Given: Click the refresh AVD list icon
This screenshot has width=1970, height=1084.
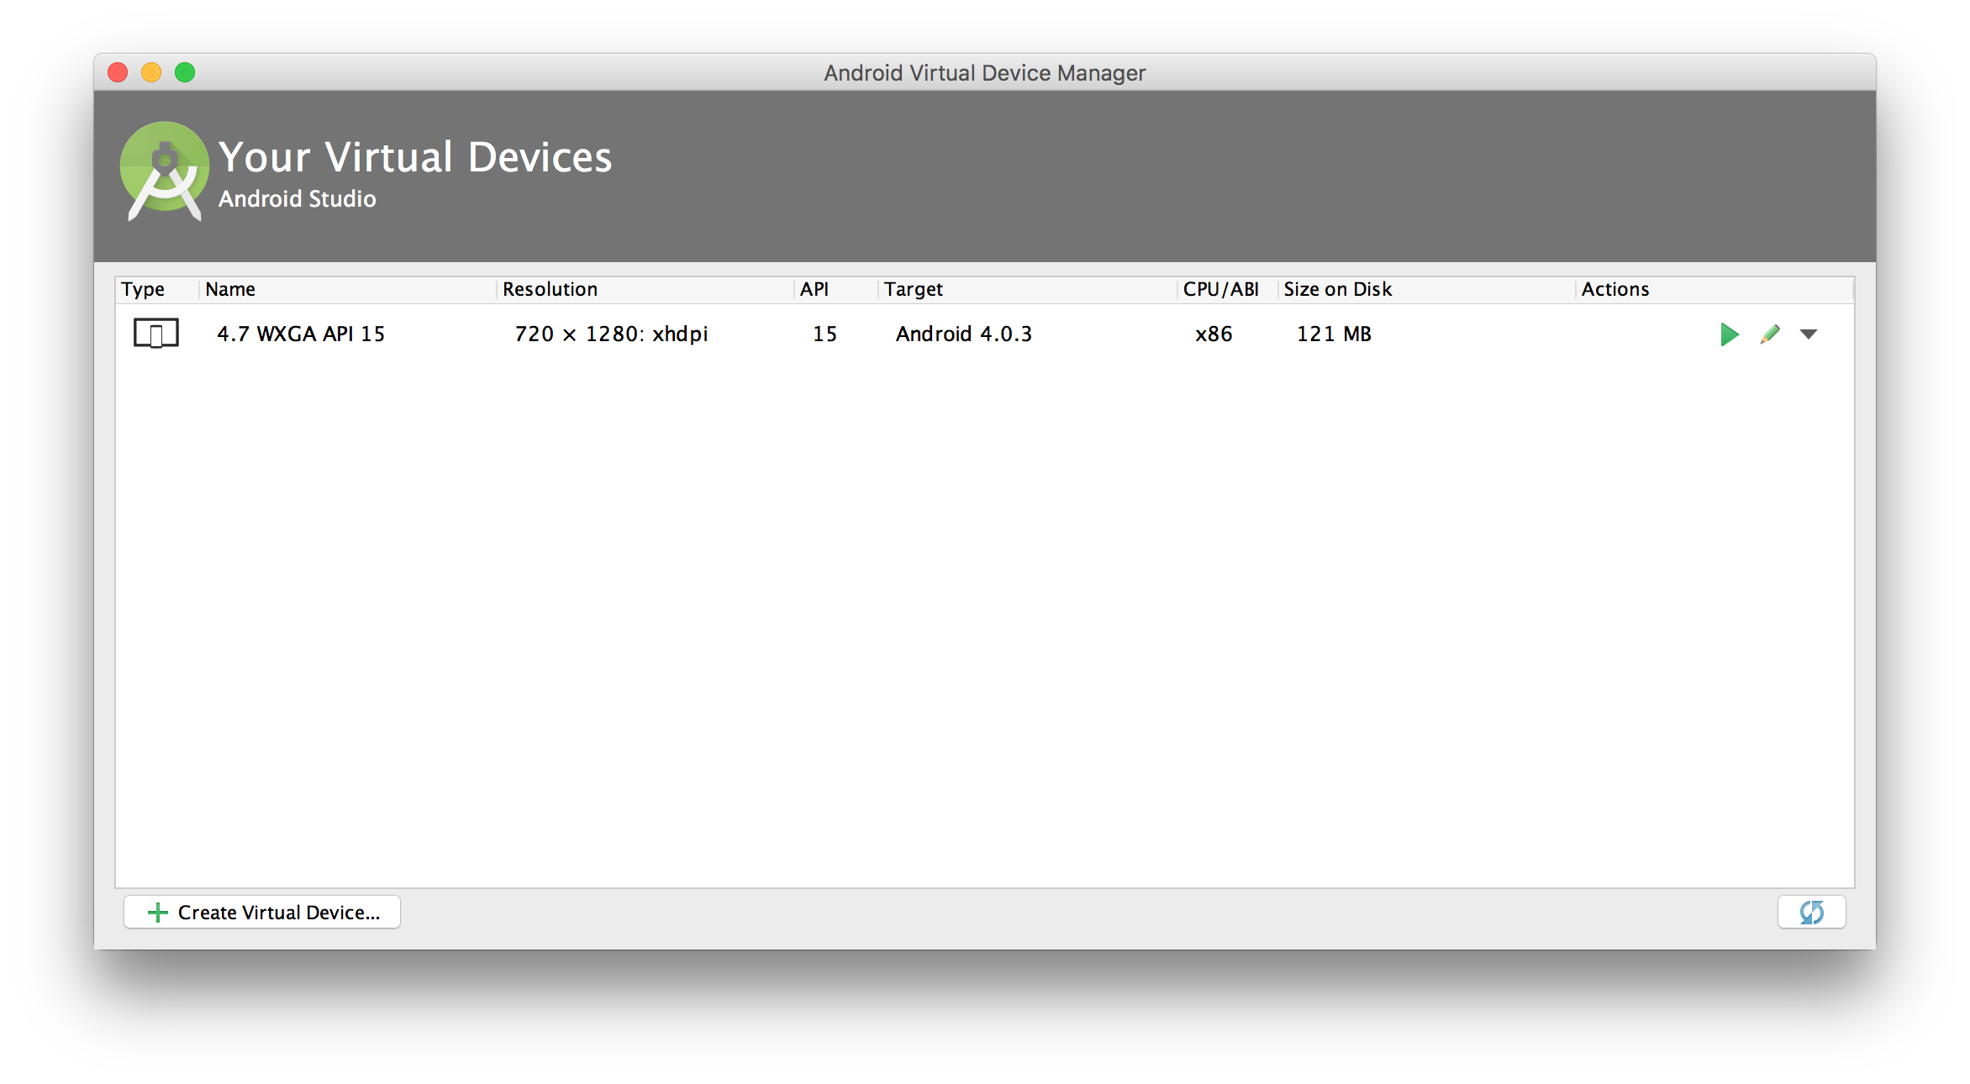Looking at the screenshot, I should (1811, 912).
